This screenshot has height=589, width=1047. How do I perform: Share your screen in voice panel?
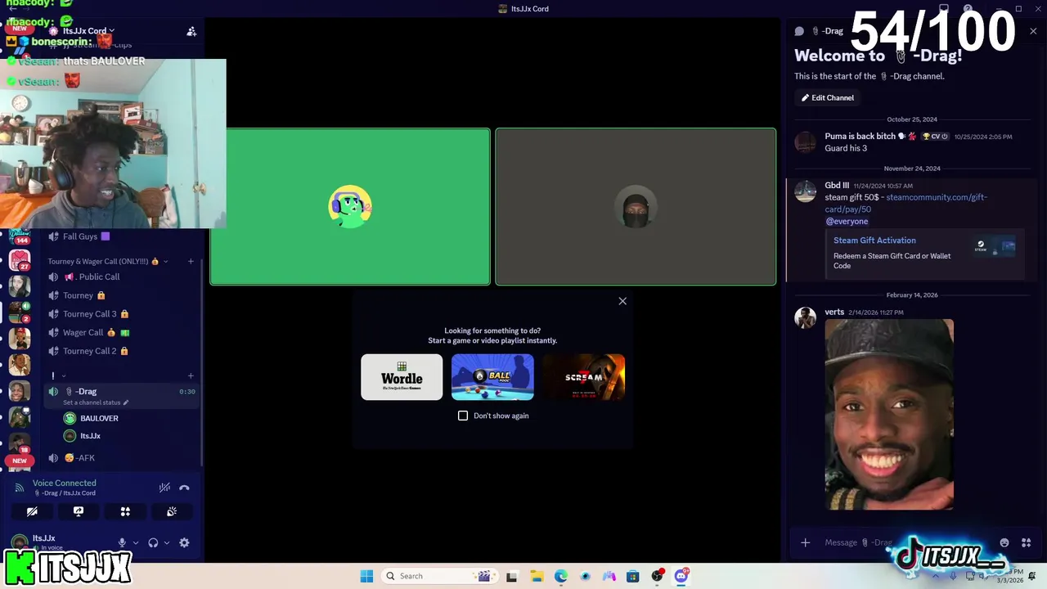[x=79, y=511]
